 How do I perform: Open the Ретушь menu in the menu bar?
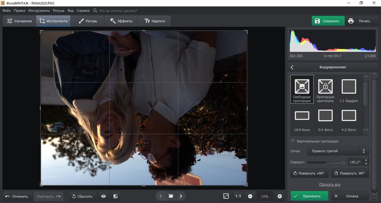(x=59, y=11)
